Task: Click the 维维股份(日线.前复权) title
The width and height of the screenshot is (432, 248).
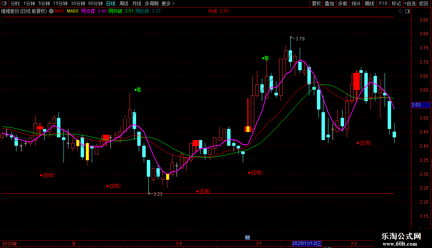Action: point(24,11)
